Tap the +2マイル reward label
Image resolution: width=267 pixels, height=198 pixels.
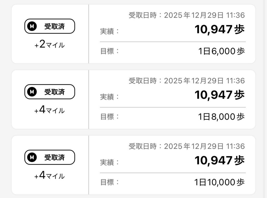tap(50, 45)
